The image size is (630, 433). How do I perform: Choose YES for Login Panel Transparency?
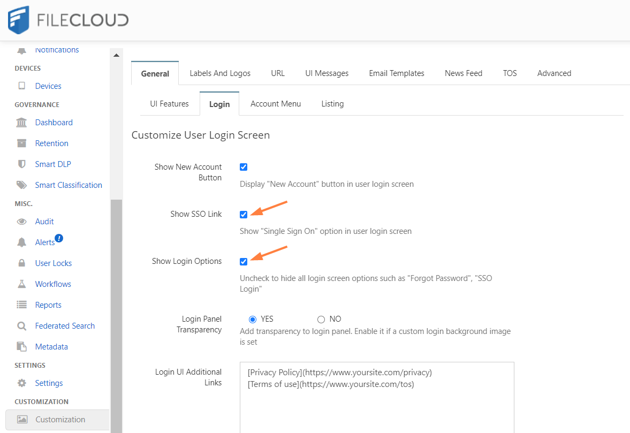253,320
